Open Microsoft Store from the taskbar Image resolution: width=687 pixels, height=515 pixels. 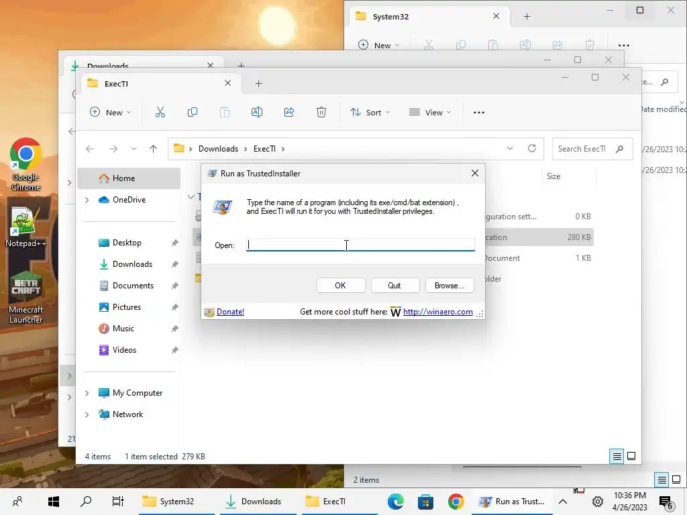point(425,502)
